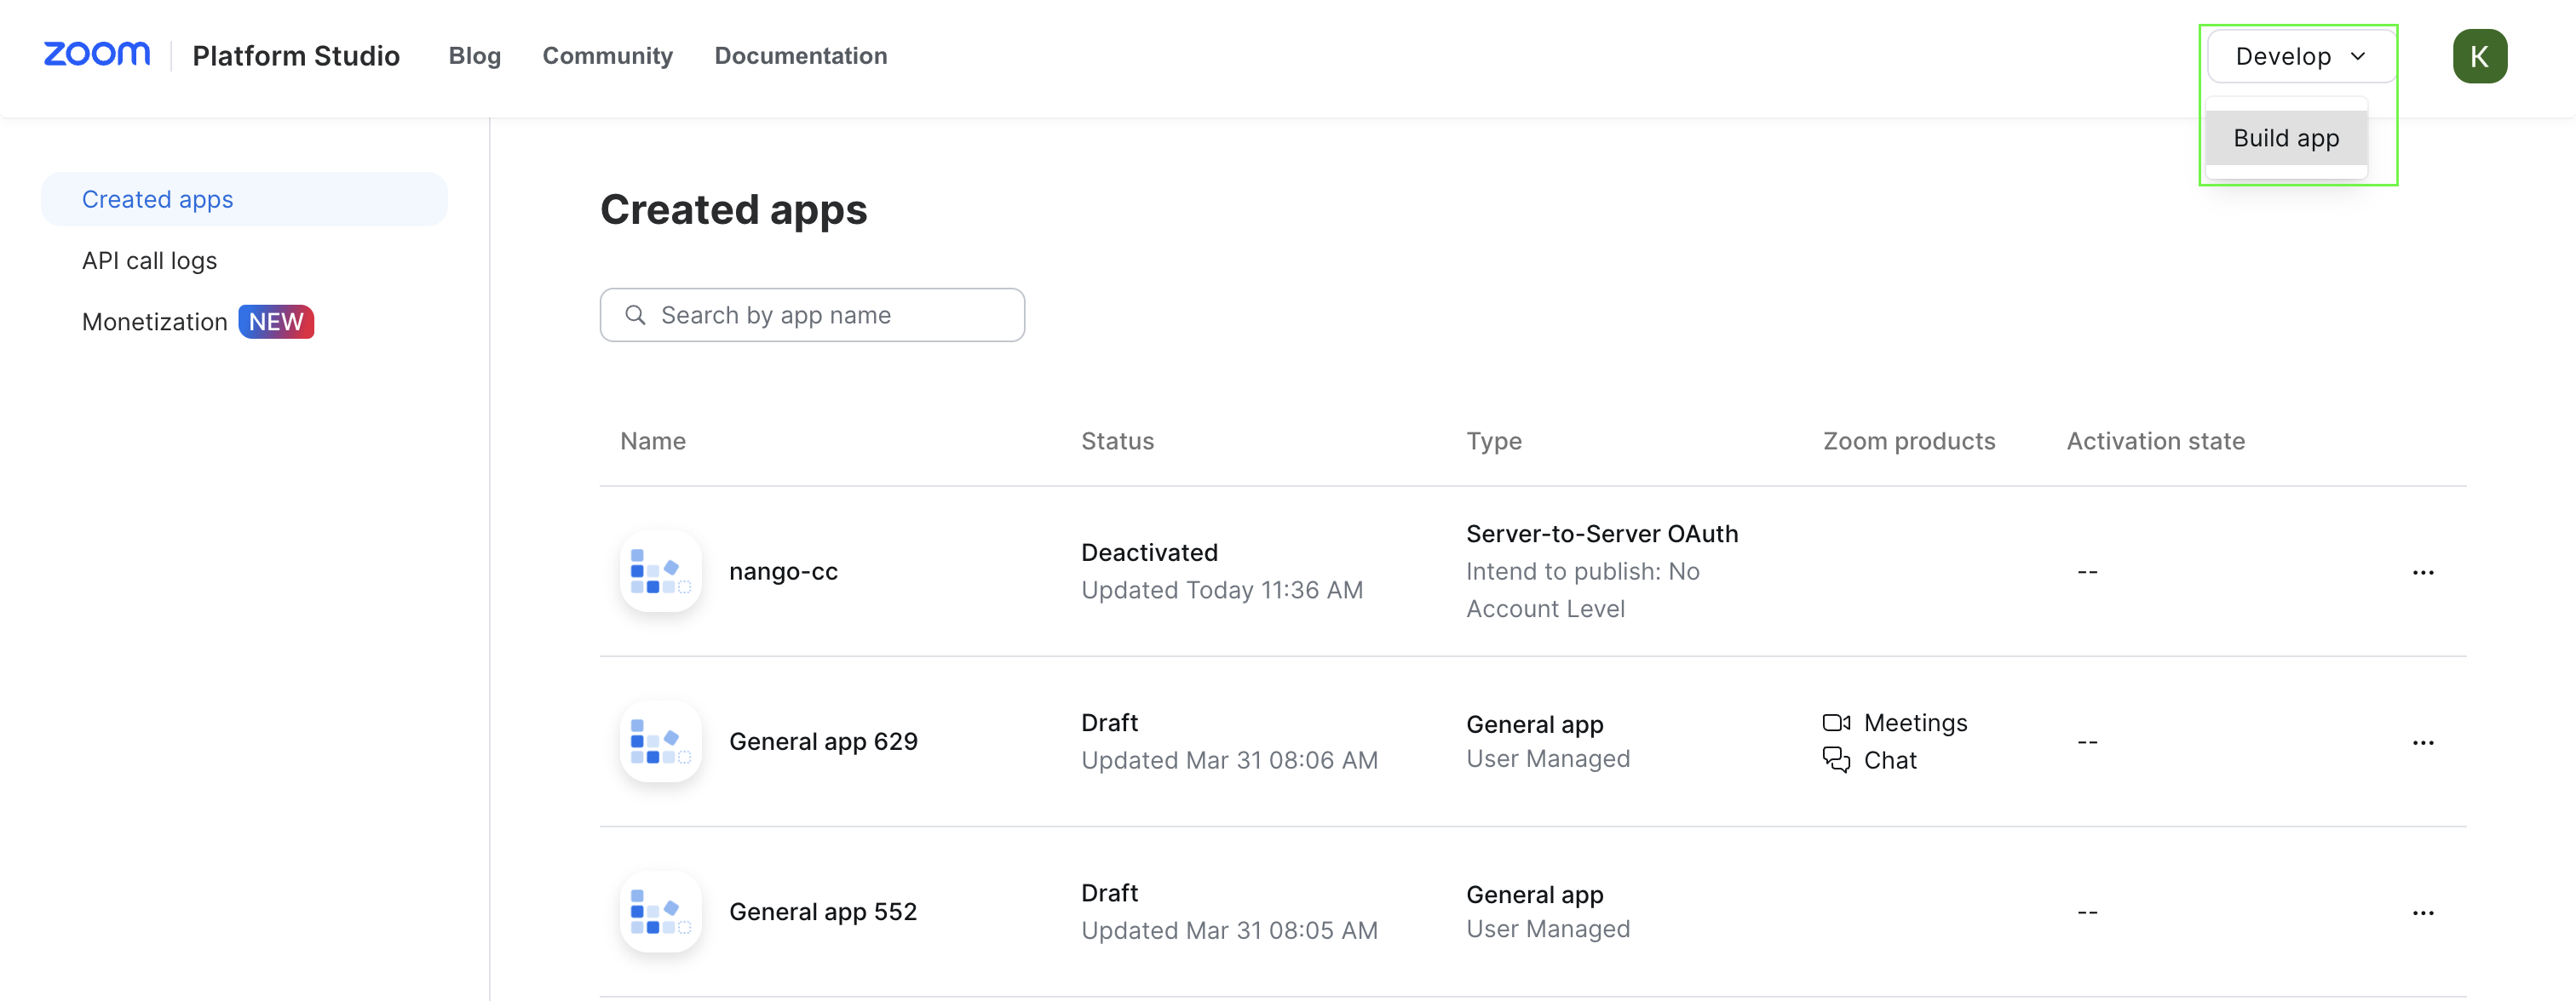Open the nango-cc app
Viewport: 2576px width, 1001px height.
point(783,571)
